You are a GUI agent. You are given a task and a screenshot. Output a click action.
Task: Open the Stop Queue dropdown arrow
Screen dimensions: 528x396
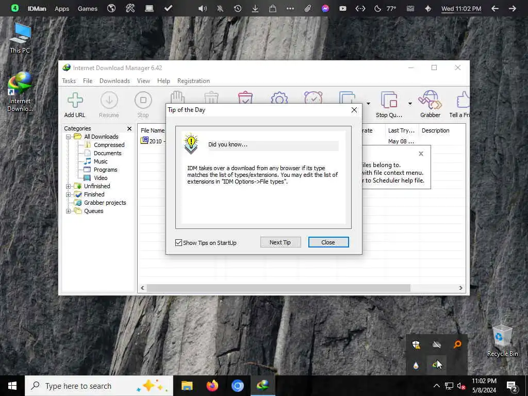(410, 103)
